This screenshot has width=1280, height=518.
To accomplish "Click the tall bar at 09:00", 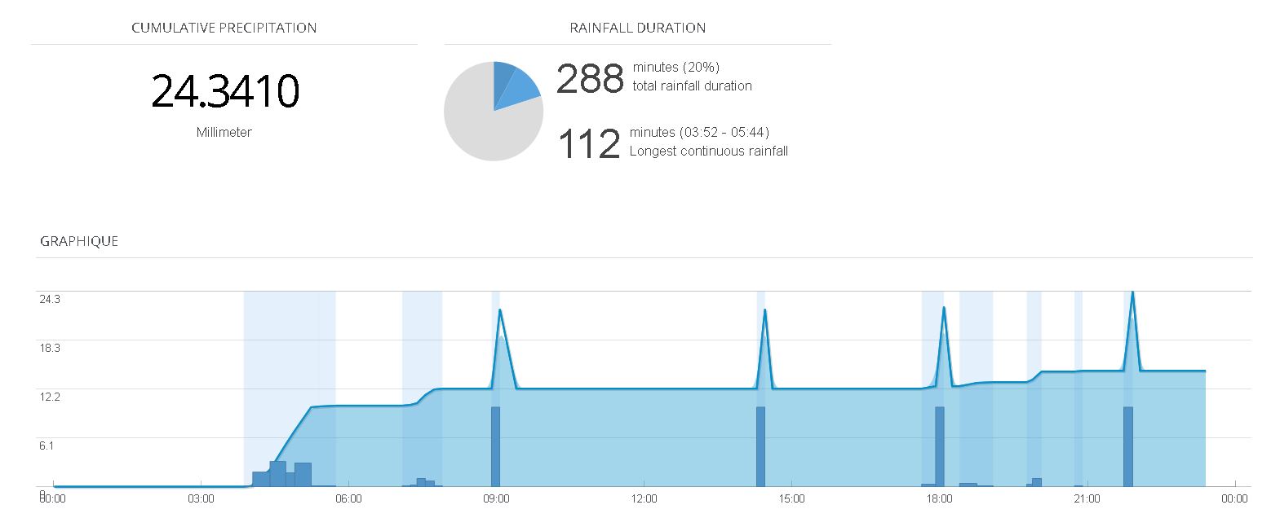I will (x=495, y=446).
